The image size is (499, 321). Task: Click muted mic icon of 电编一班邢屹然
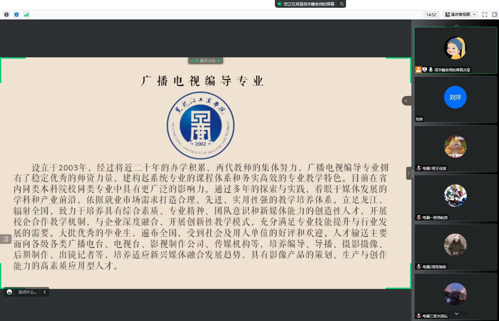[419, 217]
